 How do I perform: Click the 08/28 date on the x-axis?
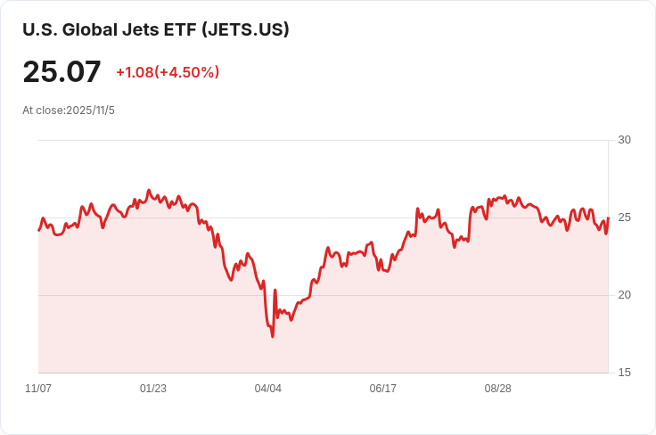point(498,389)
